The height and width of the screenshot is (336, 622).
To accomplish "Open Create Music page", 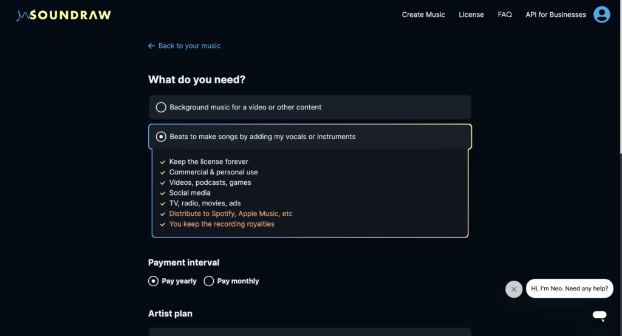I will coord(423,15).
